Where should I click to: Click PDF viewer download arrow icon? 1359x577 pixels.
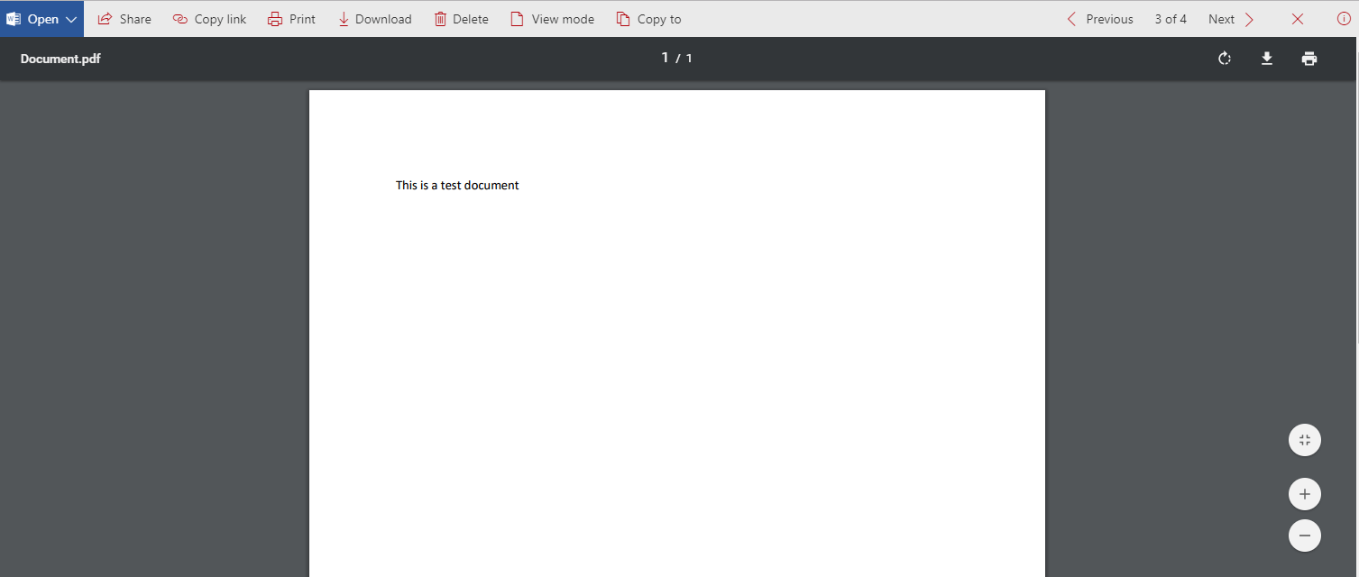click(1267, 59)
